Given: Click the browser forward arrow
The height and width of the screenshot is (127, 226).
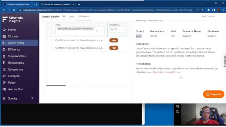Looking at the screenshot, I should click(9, 10).
